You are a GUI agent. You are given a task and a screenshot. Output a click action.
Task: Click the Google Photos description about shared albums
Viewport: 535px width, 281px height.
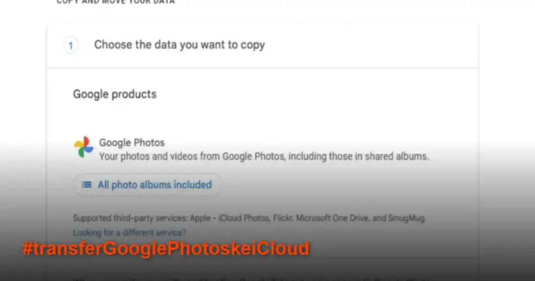point(264,156)
